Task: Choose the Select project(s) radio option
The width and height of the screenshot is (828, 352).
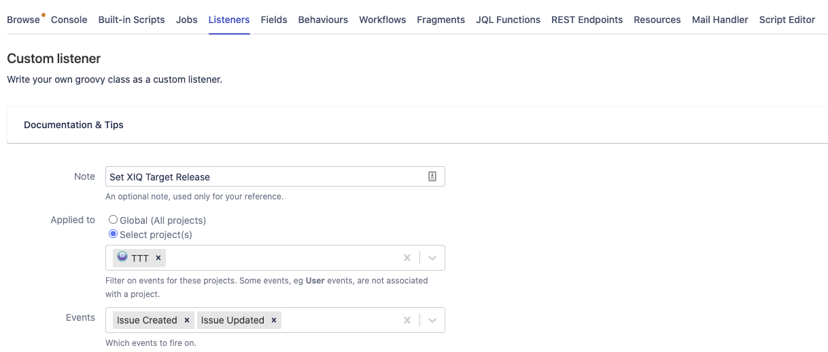Action: coord(114,234)
